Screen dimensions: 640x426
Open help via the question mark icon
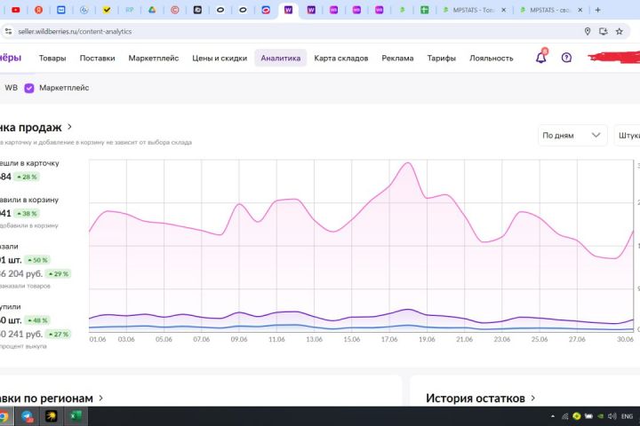[x=566, y=58]
